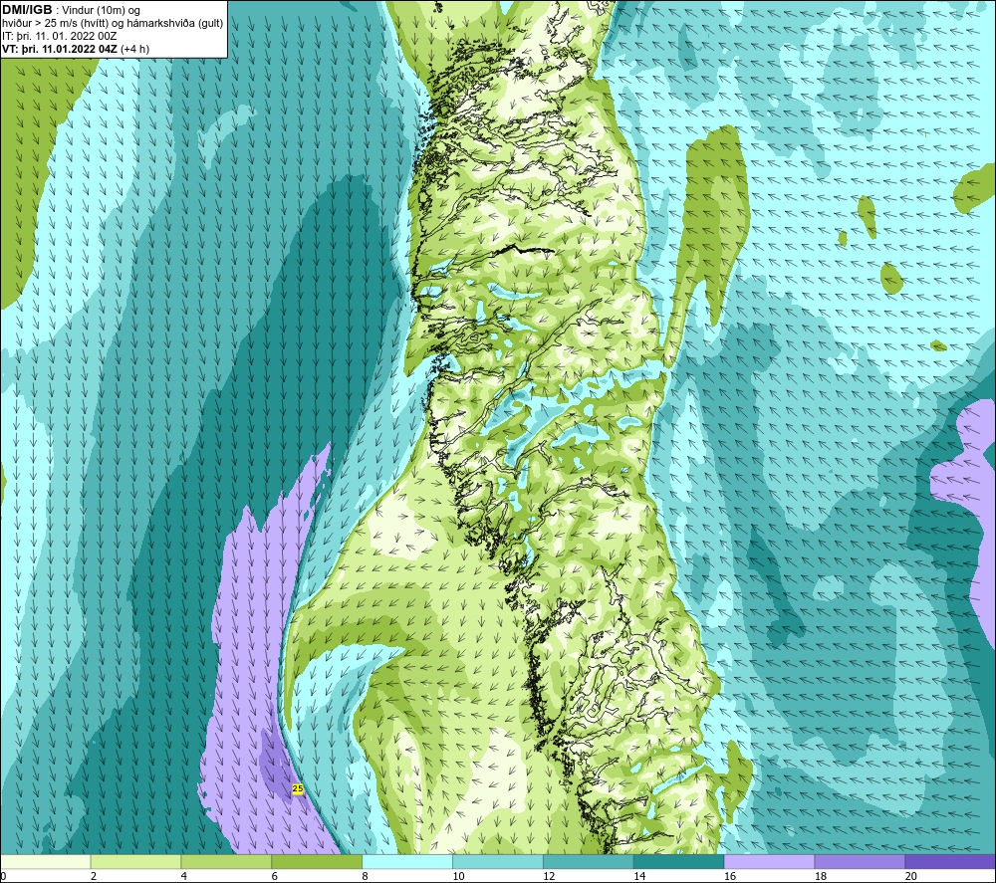Select the 6–8 m/s olive green swatch
The image size is (996, 883).
click(317, 862)
